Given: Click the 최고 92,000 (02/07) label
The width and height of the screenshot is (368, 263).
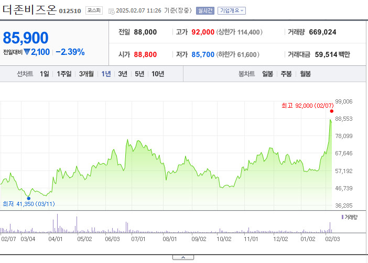Looking at the screenshot, I should pos(307,106).
